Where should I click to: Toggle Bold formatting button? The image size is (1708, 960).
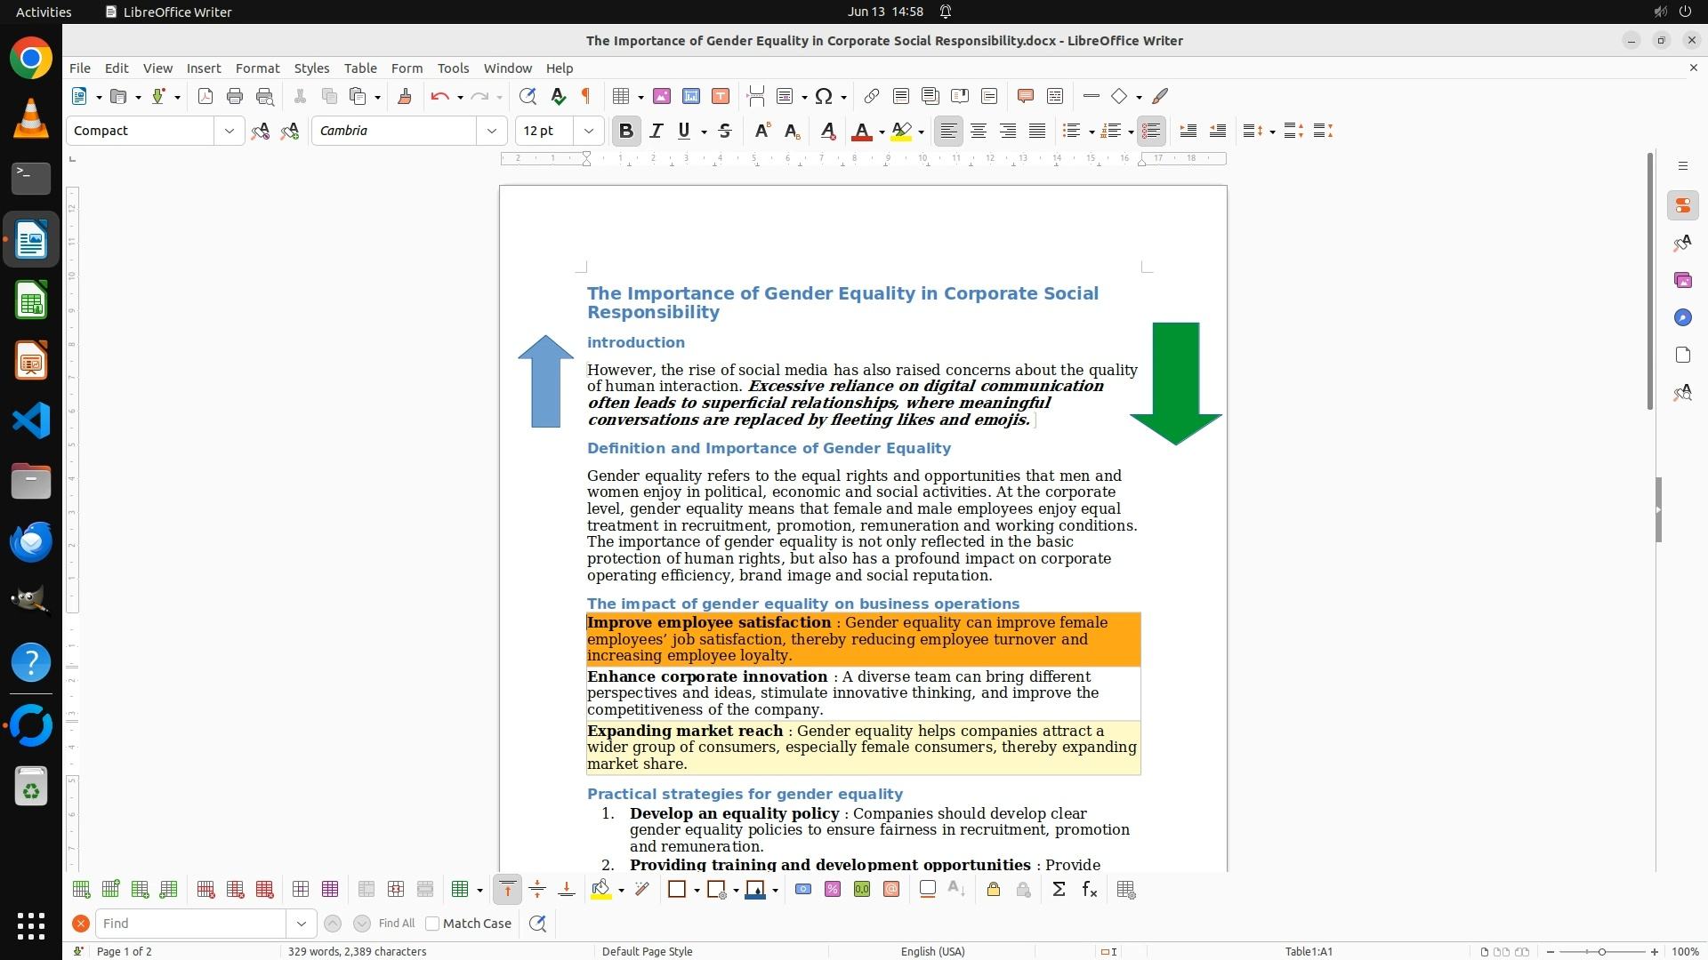tap(626, 131)
